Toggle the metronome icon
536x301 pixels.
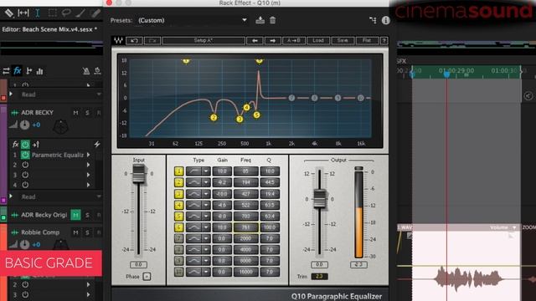coord(86,71)
